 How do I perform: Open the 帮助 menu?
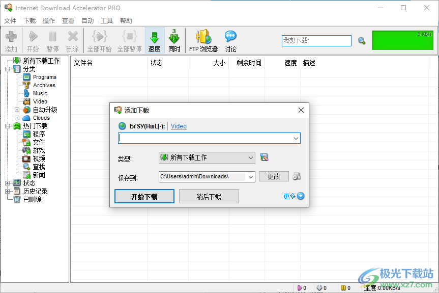126,21
